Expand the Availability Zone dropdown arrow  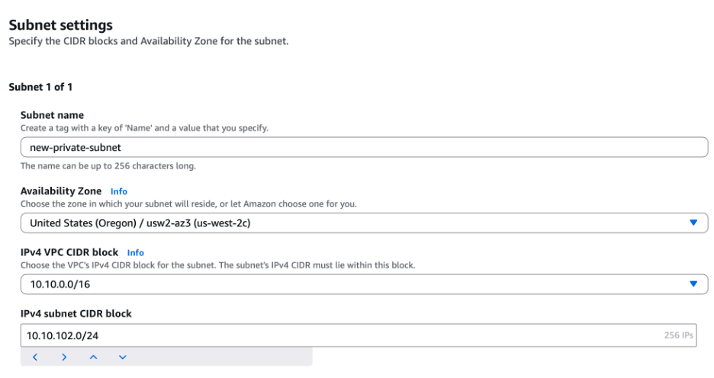[x=693, y=223]
